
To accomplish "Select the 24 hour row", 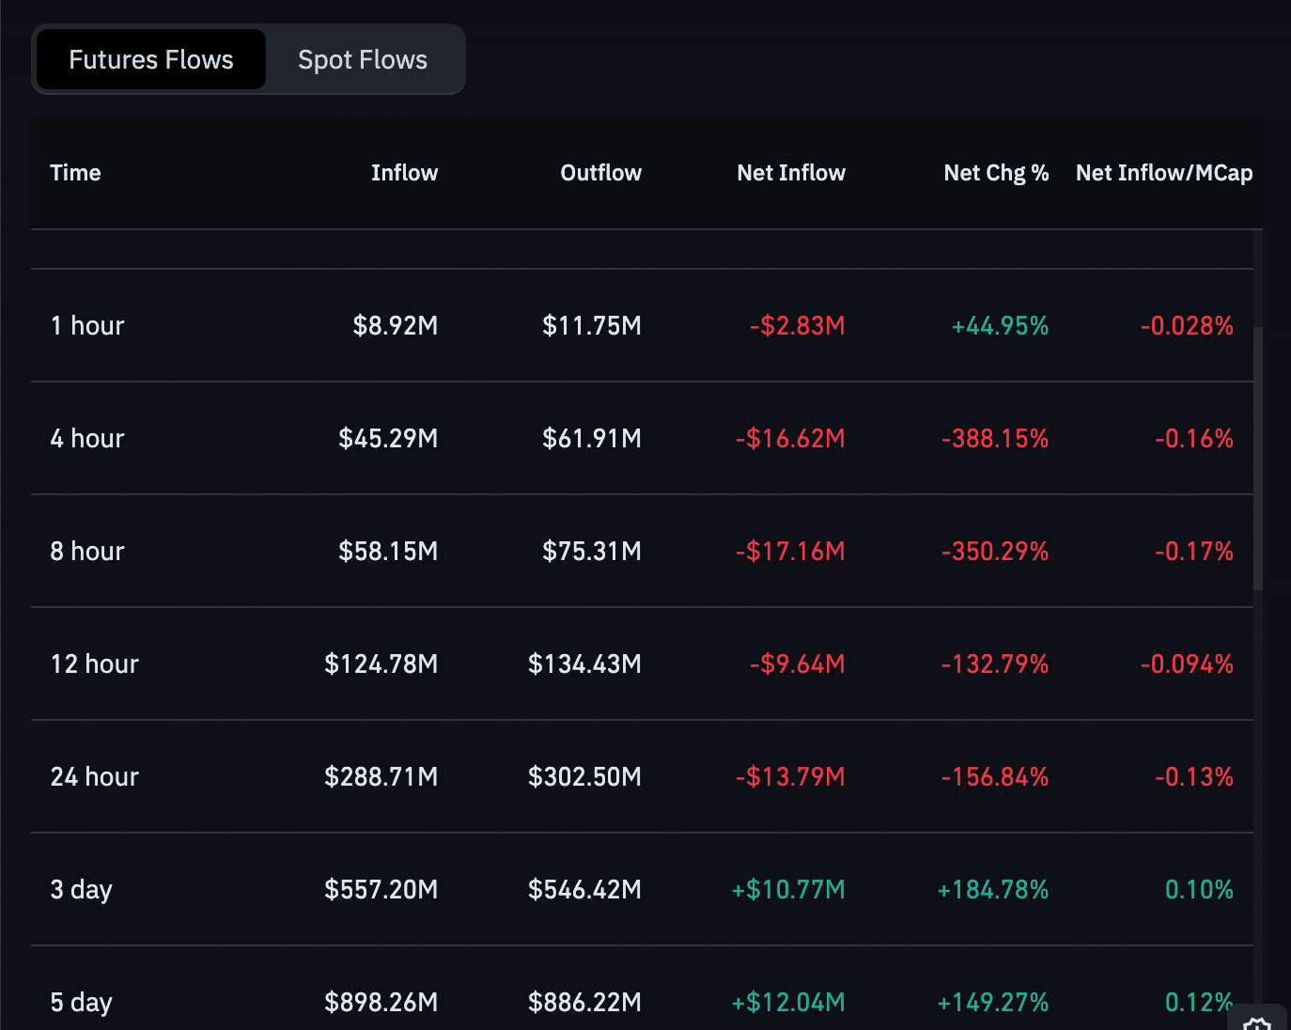I will pyautogui.click(x=94, y=776).
